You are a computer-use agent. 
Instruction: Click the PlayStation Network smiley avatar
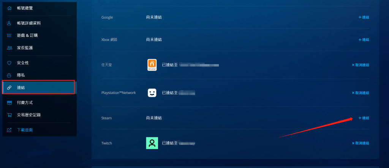point(152,93)
